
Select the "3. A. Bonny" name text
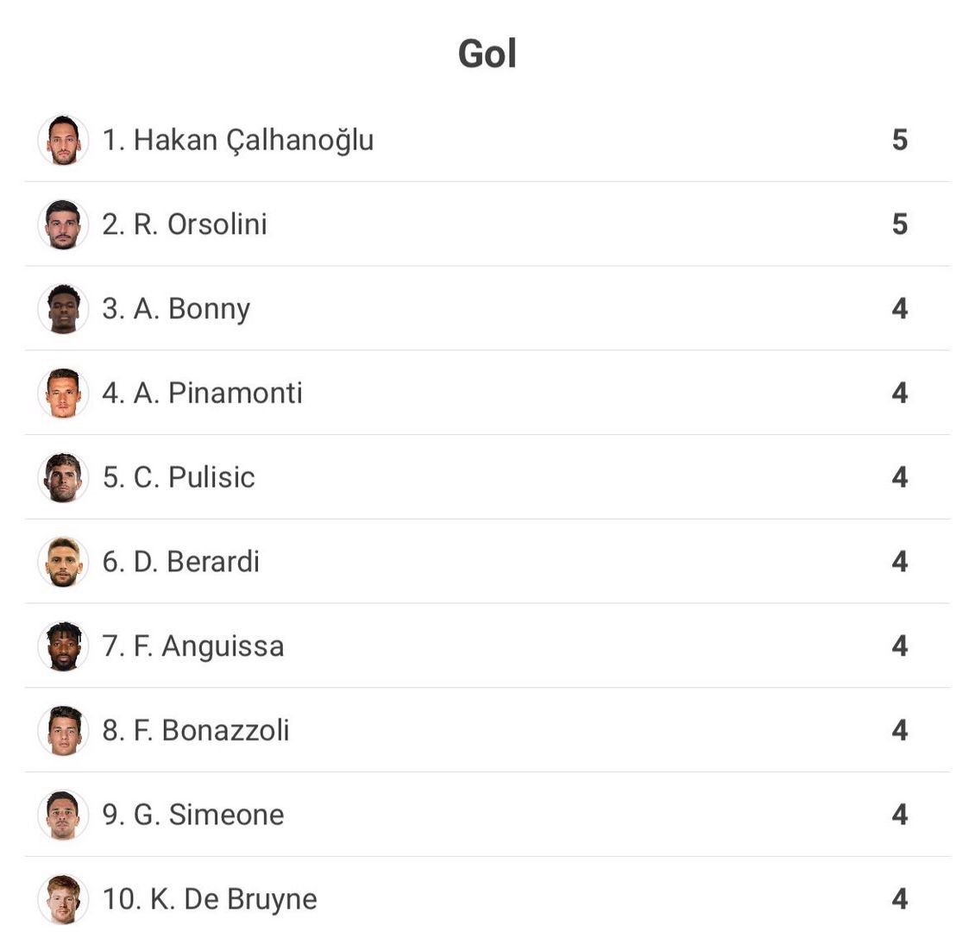[176, 309]
